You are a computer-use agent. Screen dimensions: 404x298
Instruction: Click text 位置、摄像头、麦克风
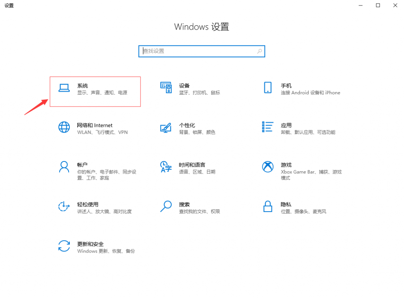point(303,212)
